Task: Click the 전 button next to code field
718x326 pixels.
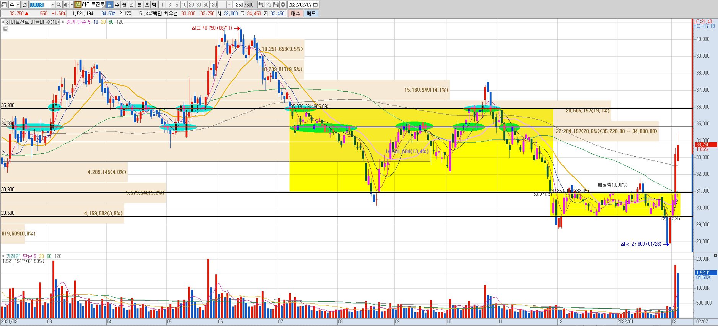Action: coord(24,5)
